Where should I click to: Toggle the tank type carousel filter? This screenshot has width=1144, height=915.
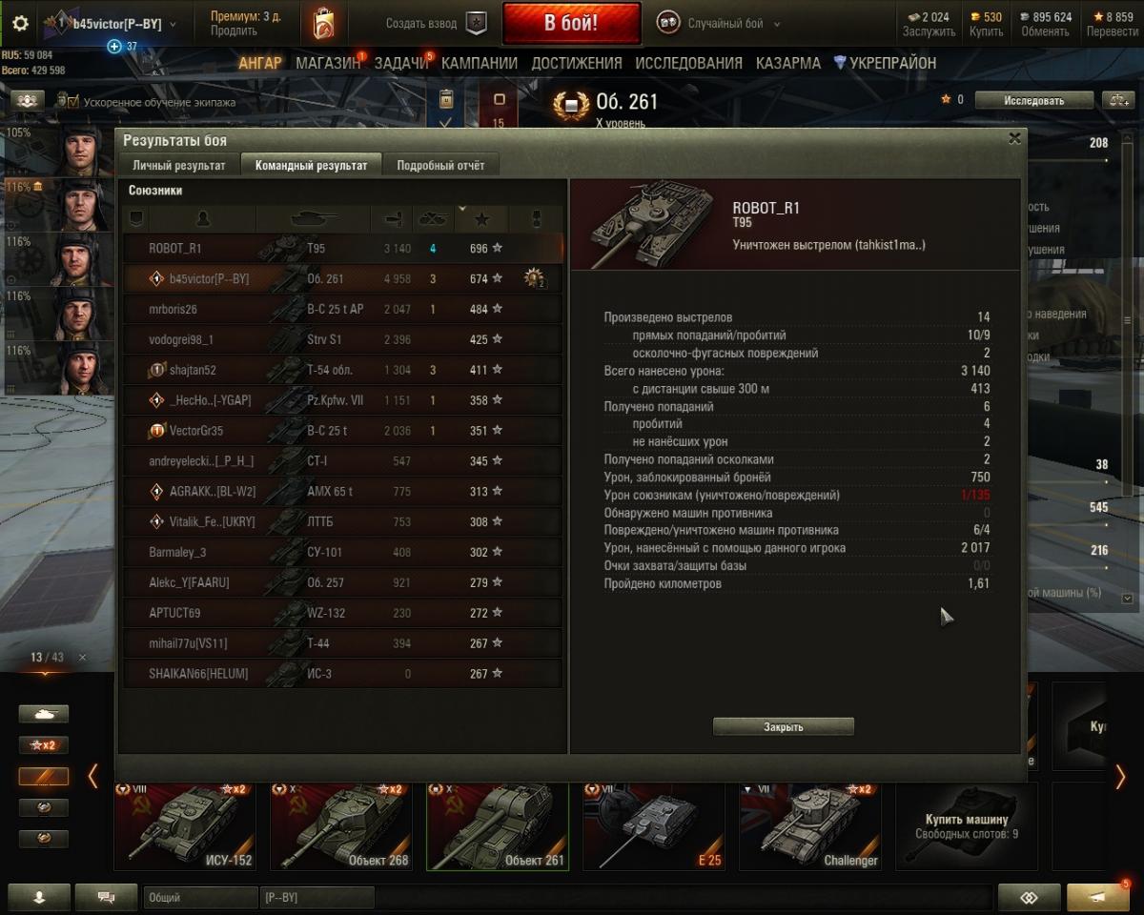44,713
